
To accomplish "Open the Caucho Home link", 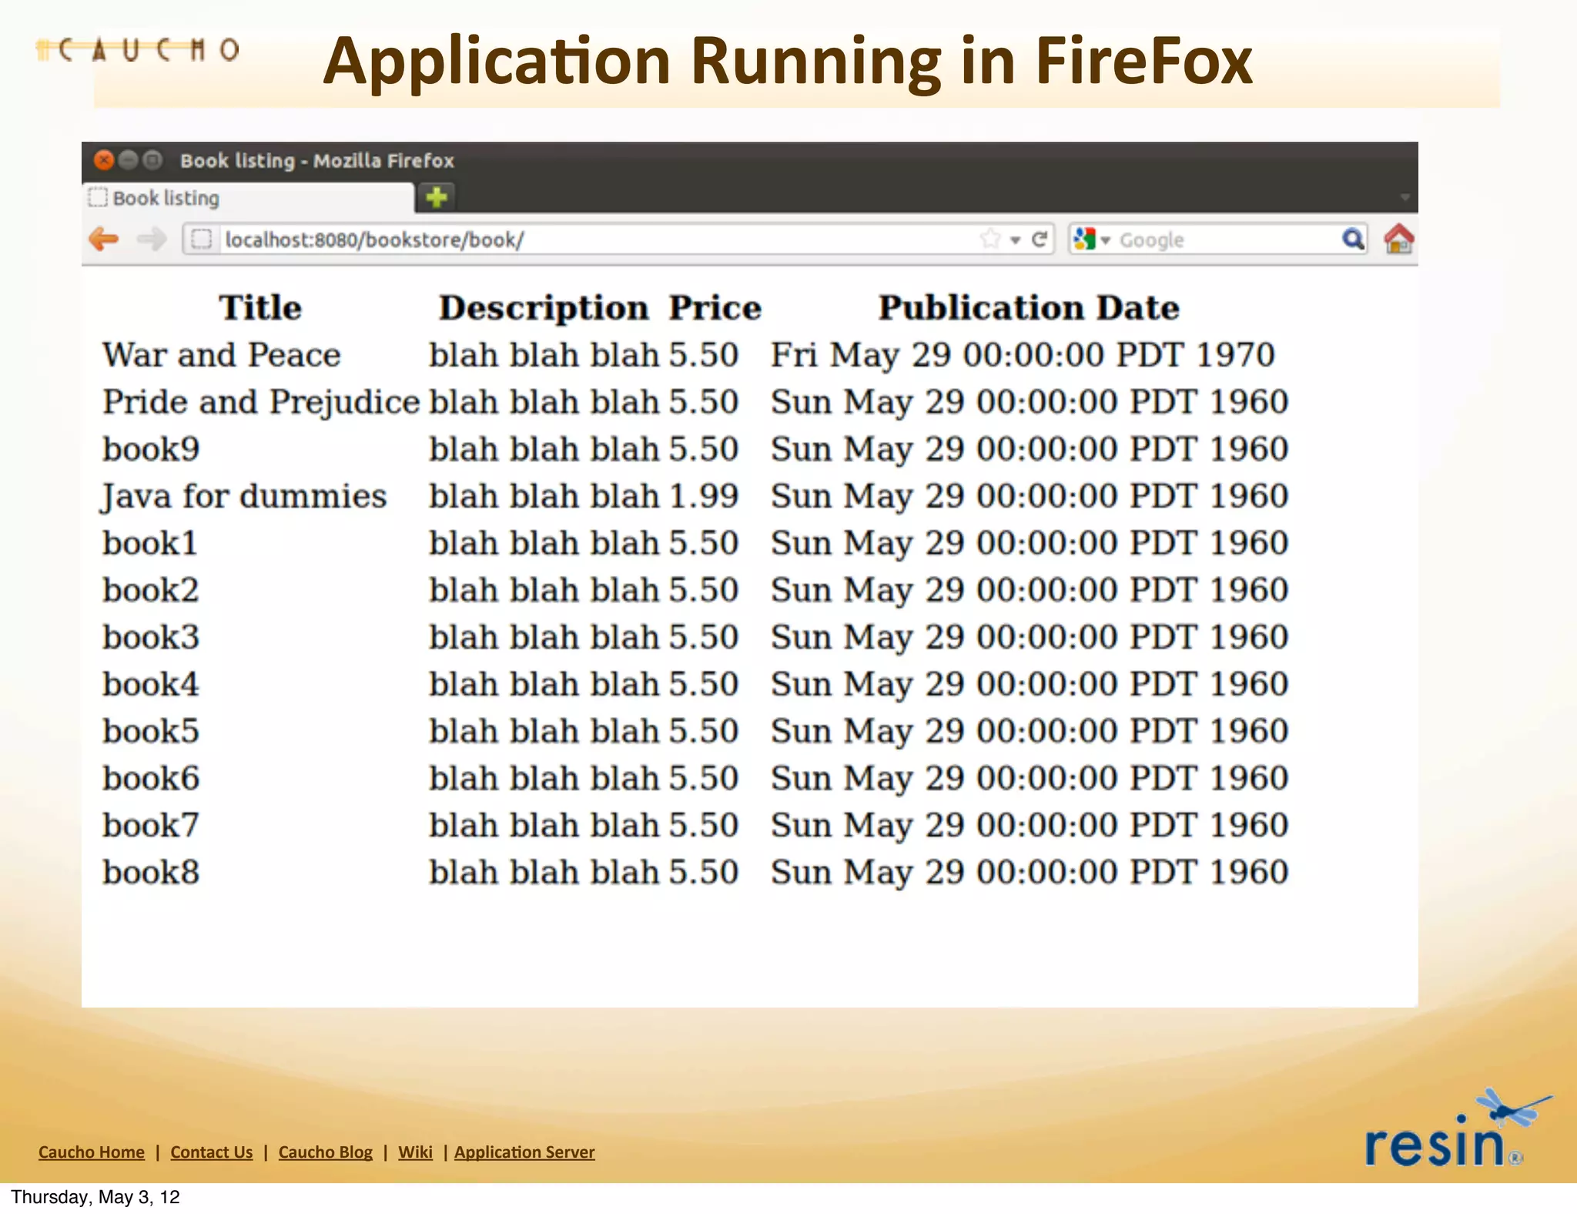I will pyautogui.click(x=91, y=1152).
